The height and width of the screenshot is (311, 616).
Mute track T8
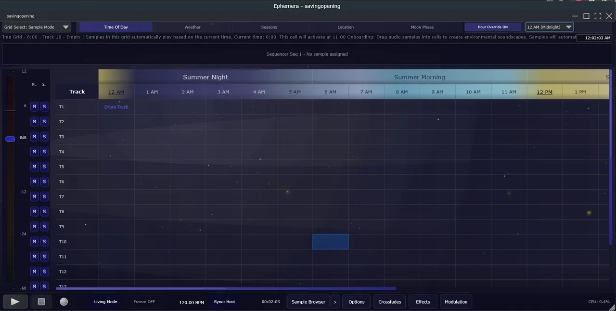pos(34,211)
